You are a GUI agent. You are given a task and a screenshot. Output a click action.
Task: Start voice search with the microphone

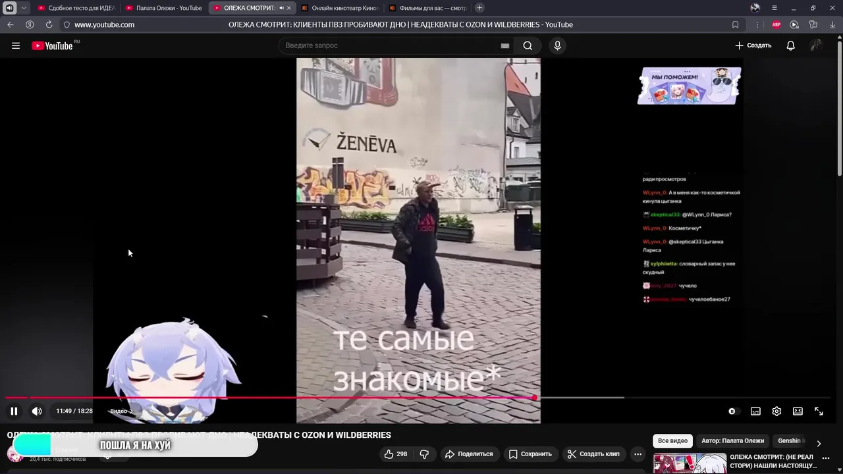coord(557,45)
